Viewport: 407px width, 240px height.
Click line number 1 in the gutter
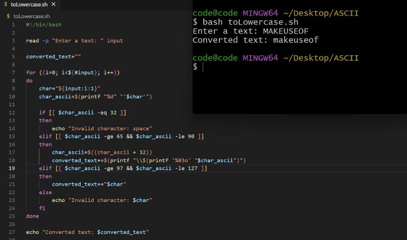pyautogui.click(x=13, y=24)
